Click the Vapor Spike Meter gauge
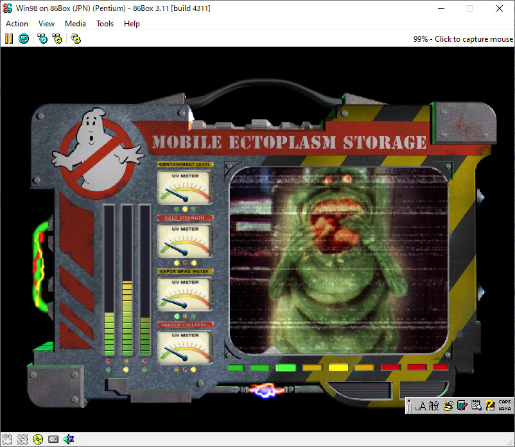This screenshot has width=515, height=447. tap(185, 294)
